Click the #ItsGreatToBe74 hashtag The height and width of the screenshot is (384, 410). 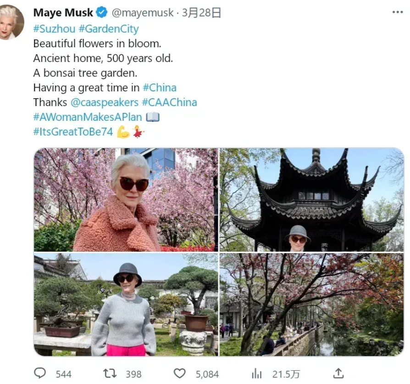pos(73,132)
